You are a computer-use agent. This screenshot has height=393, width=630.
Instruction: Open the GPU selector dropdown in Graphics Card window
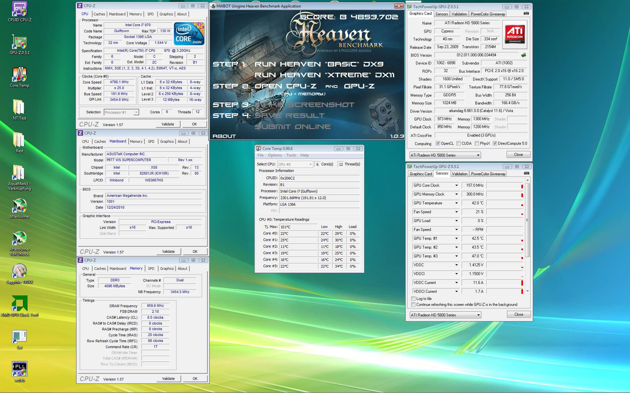(445, 155)
